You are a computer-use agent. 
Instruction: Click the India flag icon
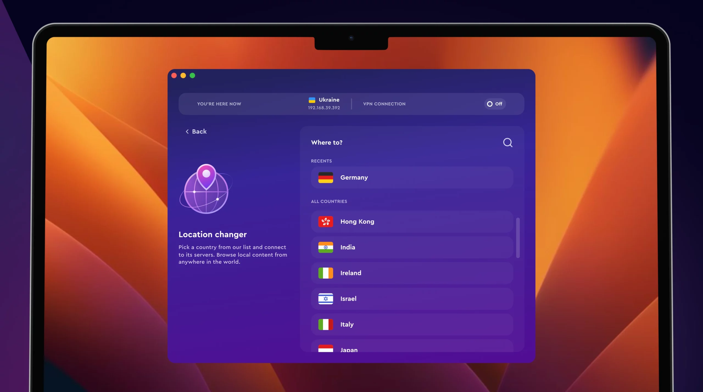[325, 247]
